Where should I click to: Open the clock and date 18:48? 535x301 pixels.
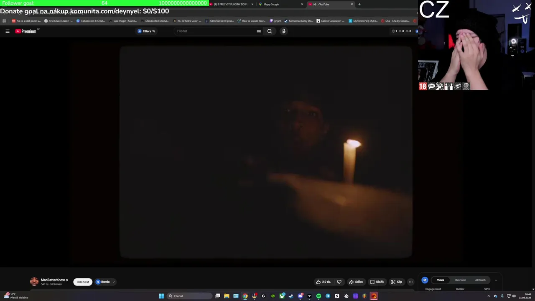525,296
